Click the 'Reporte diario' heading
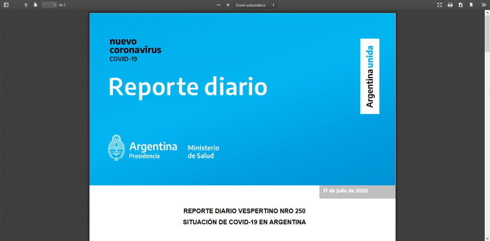 point(188,87)
